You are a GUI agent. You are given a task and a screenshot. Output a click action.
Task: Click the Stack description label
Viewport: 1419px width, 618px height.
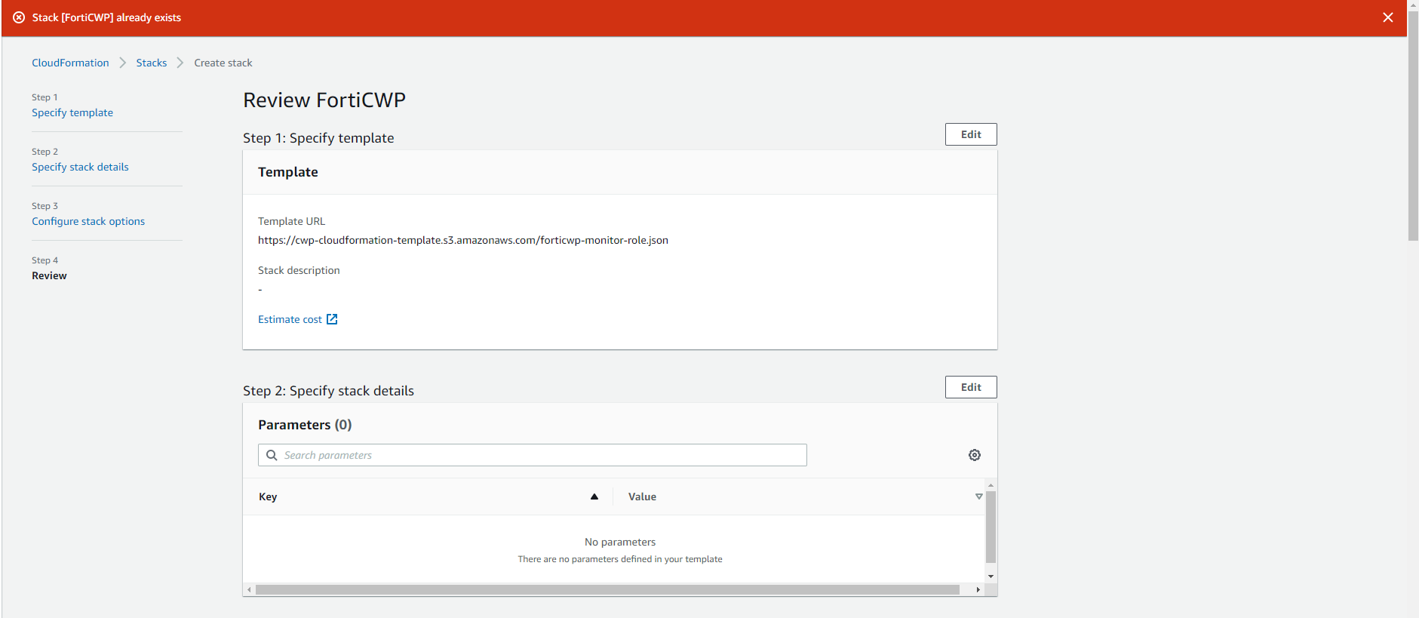(x=299, y=270)
